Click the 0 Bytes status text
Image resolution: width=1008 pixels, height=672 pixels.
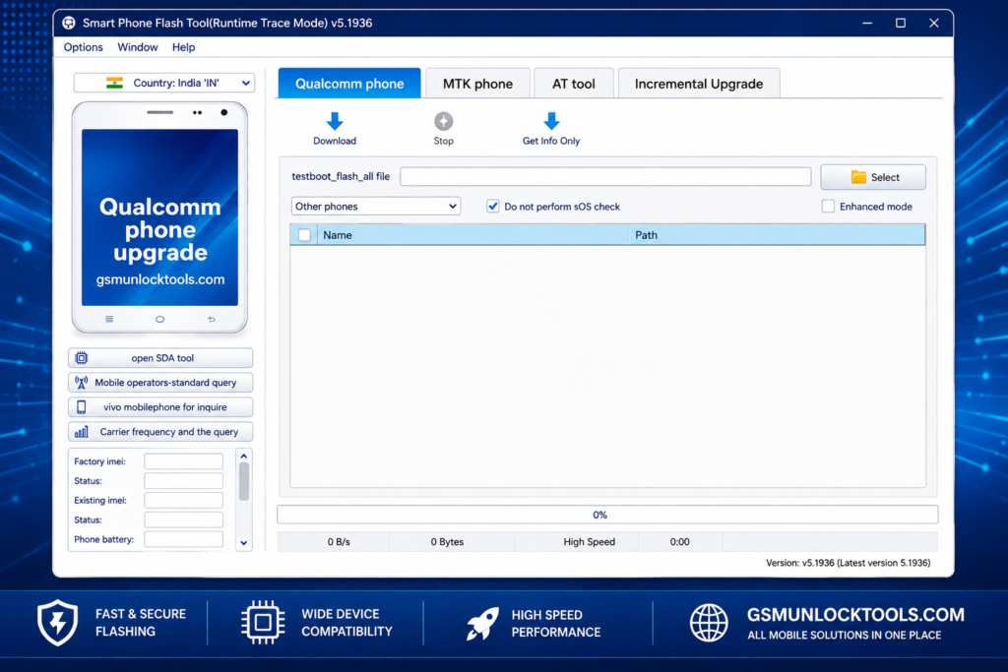448,541
